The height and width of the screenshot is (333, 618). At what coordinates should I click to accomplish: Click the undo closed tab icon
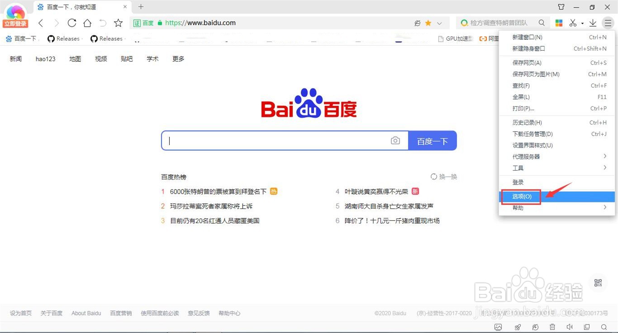[103, 23]
